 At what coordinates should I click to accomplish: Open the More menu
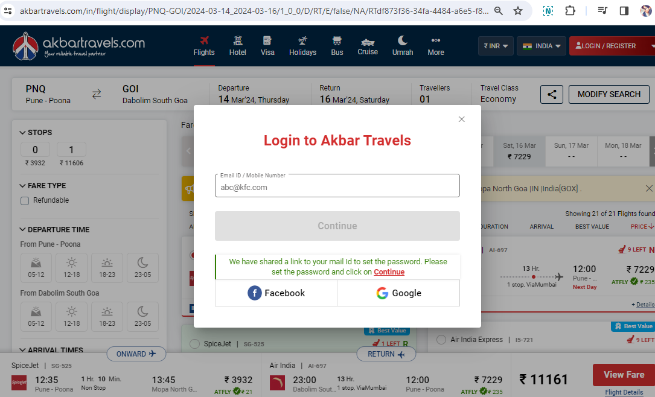(x=436, y=46)
